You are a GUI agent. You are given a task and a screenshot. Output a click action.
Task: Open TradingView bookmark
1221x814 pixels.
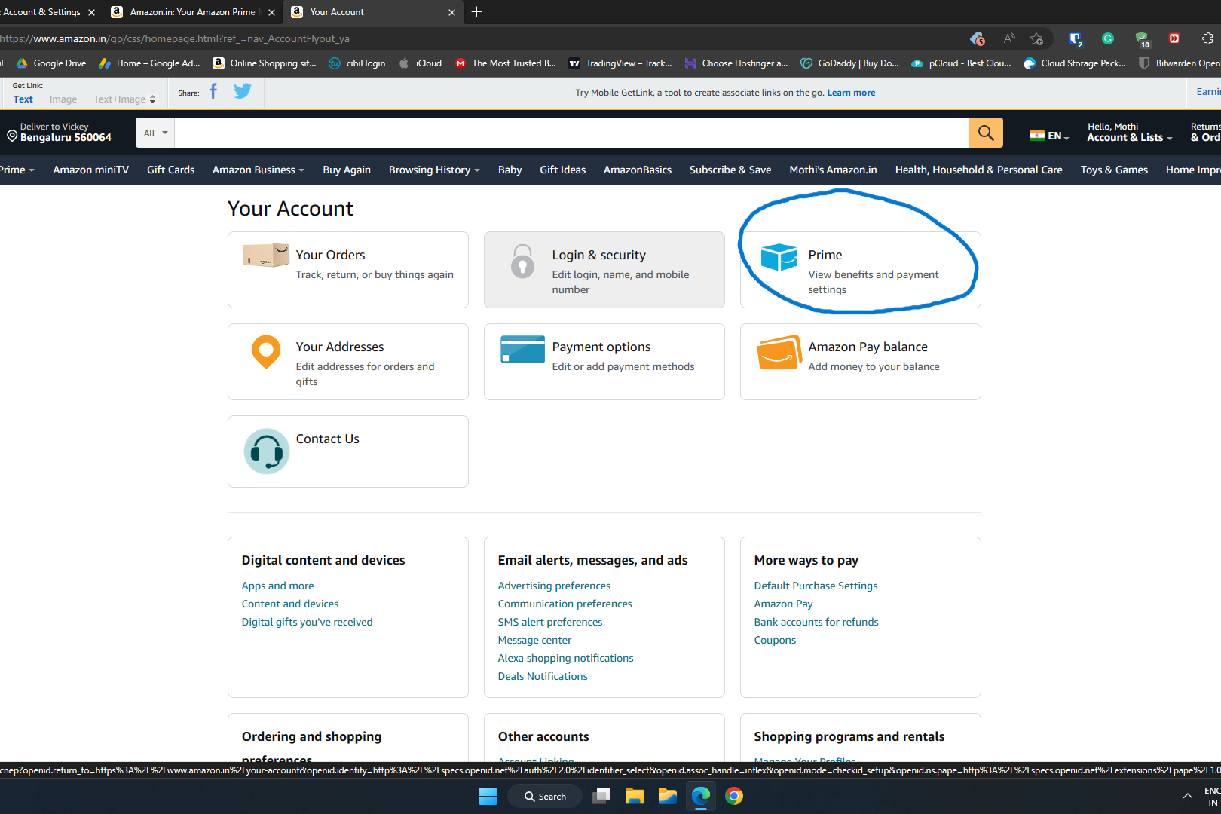coord(620,63)
